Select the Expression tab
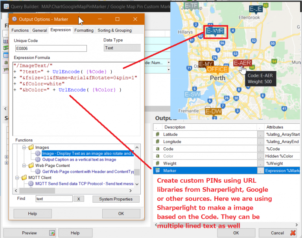The height and width of the screenshot is (238, 302). tap(61, 30)
